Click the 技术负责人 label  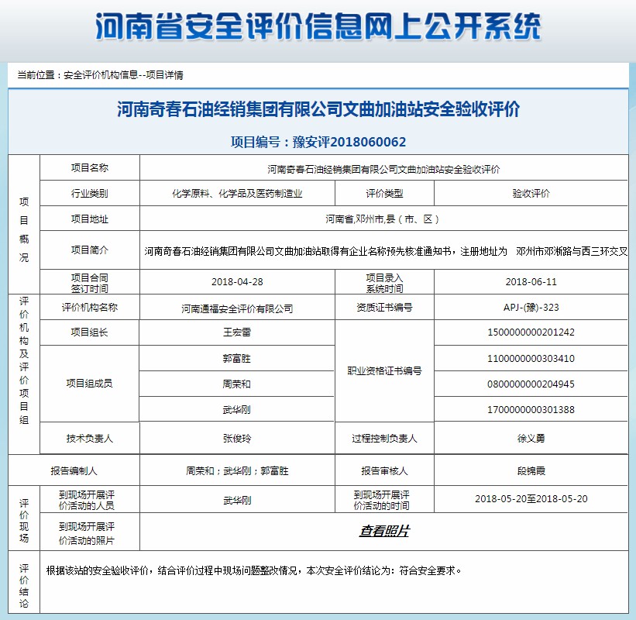click(x=90, y=438)
